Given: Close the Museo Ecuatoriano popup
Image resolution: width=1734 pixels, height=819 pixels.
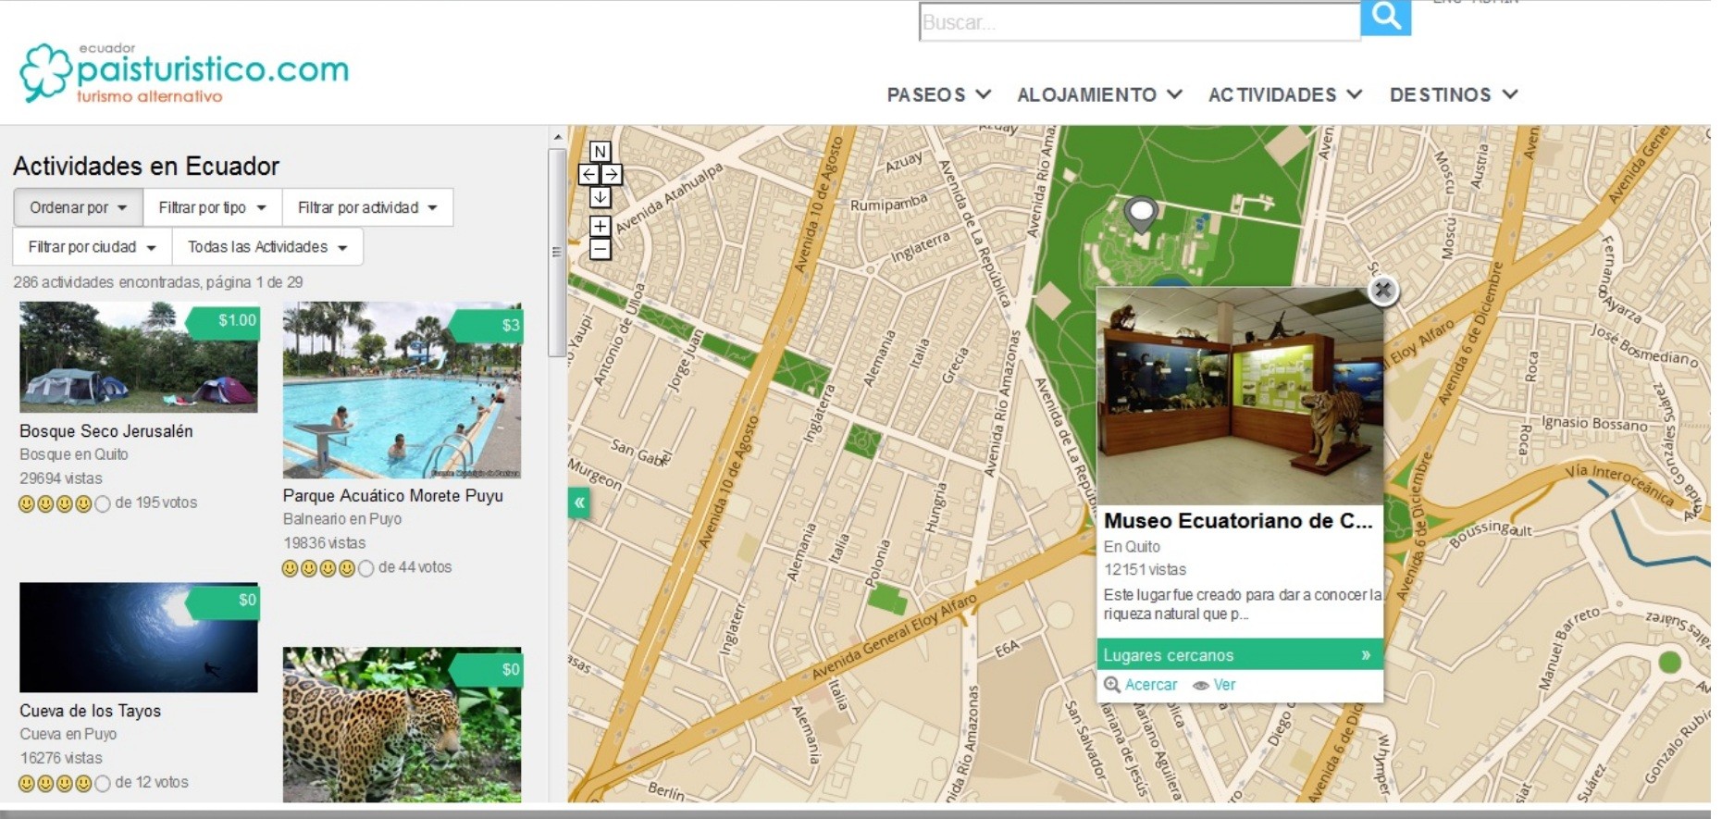Looking at the screenshot, I should 1382,291.
